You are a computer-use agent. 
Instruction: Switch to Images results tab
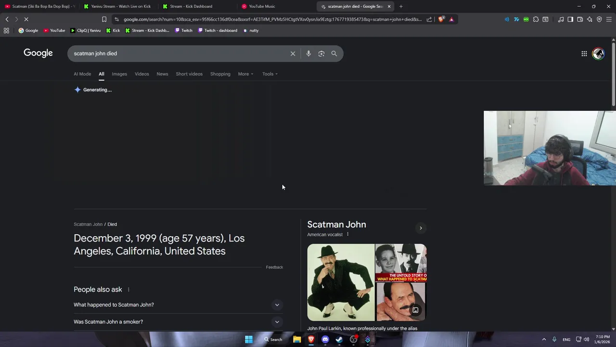(119, 74)
